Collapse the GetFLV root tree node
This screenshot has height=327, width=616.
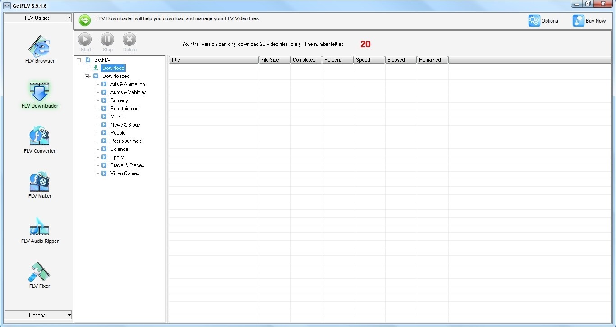(x=79, y=60)
